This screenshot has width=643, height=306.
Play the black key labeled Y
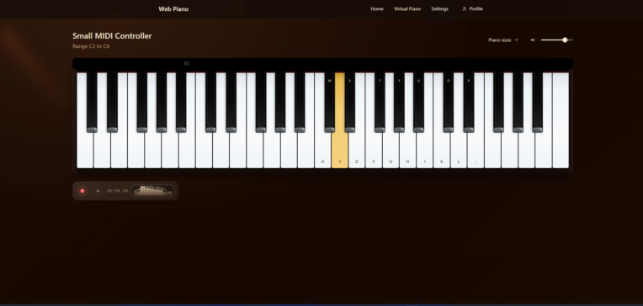coord(399,103)
